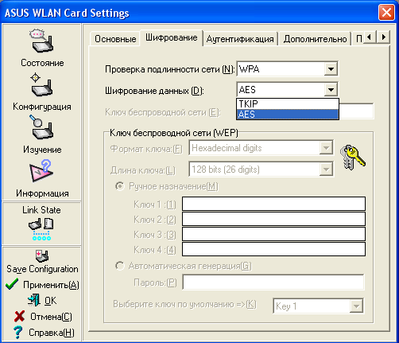This screenshot has height=343, width=399.
Task: Click the Ключ 3 input field
Action: coord(273,234)
